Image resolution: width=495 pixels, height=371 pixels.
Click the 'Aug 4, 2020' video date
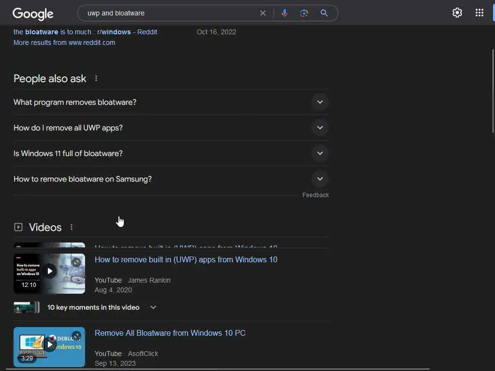click(x=113, y=290)
